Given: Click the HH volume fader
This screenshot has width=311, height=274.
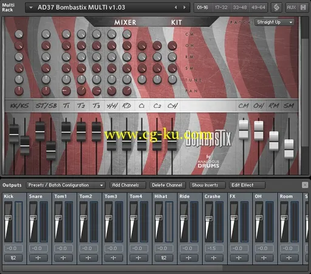Looking at the screenshot, I should (x=112, y=141).
